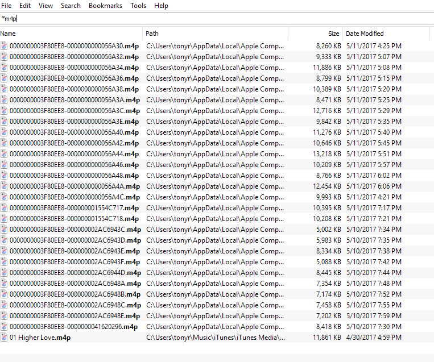
Task: Open the Bookmarks menu
Action: click(105, 6)
